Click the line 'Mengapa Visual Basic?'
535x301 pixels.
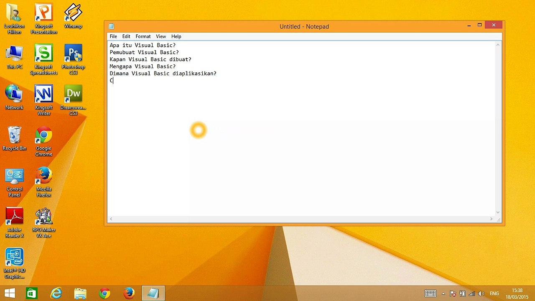pyautogui.click(x=143, y=66)
